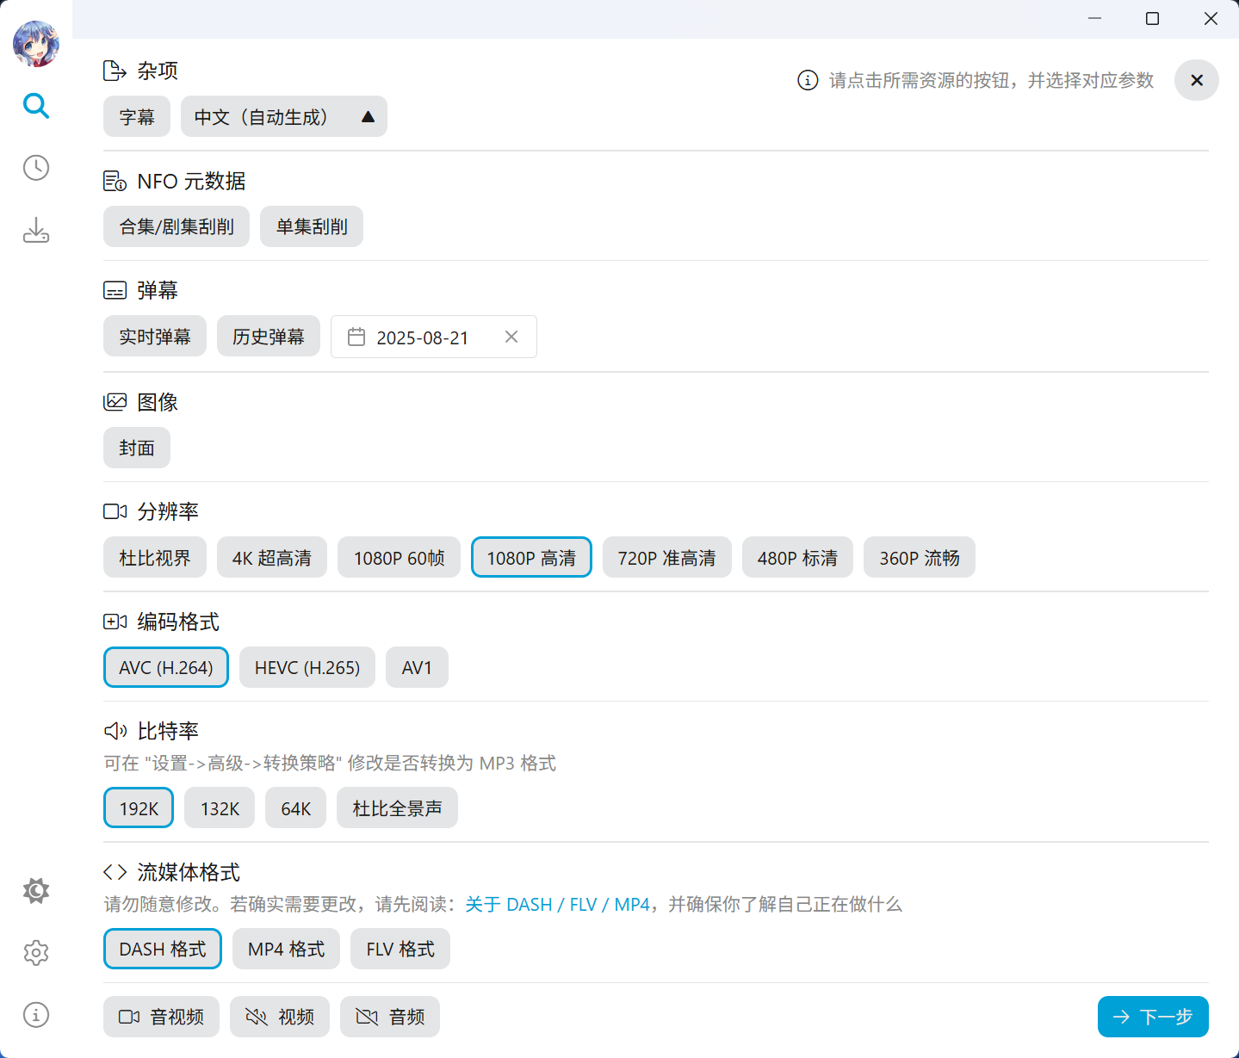1239x1058 pixels.
Task: Open downloads via the sidebar download icon
Action: [35, 230]
